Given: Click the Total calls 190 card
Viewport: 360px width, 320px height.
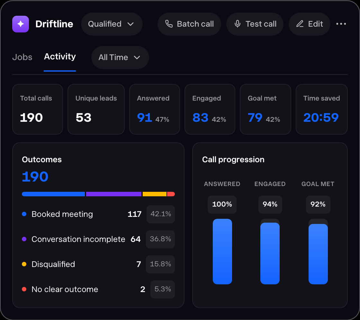Looking at the screenshot, I should click(37, 109).
